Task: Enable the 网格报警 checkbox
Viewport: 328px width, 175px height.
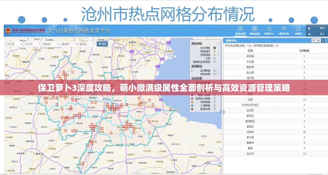Action: tap(214, 74)
